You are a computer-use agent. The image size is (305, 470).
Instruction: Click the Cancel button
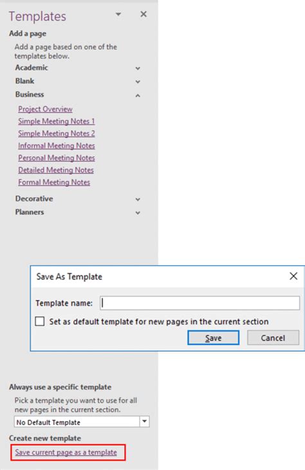[273, 338]
